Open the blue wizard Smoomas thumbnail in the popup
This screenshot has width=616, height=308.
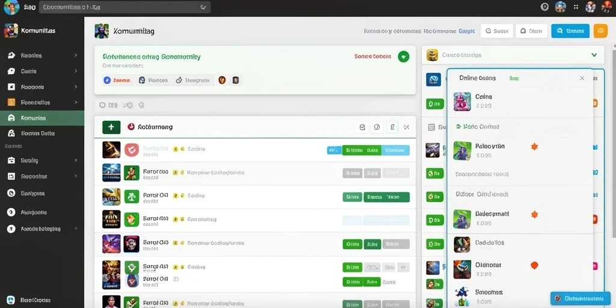point(462,297)
